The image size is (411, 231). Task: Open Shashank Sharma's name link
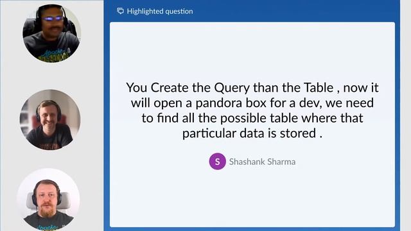point(262,162)
